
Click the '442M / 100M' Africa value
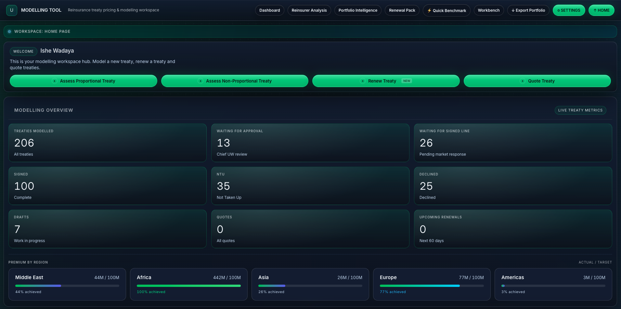pyautogui.click(x=227, y=277)
